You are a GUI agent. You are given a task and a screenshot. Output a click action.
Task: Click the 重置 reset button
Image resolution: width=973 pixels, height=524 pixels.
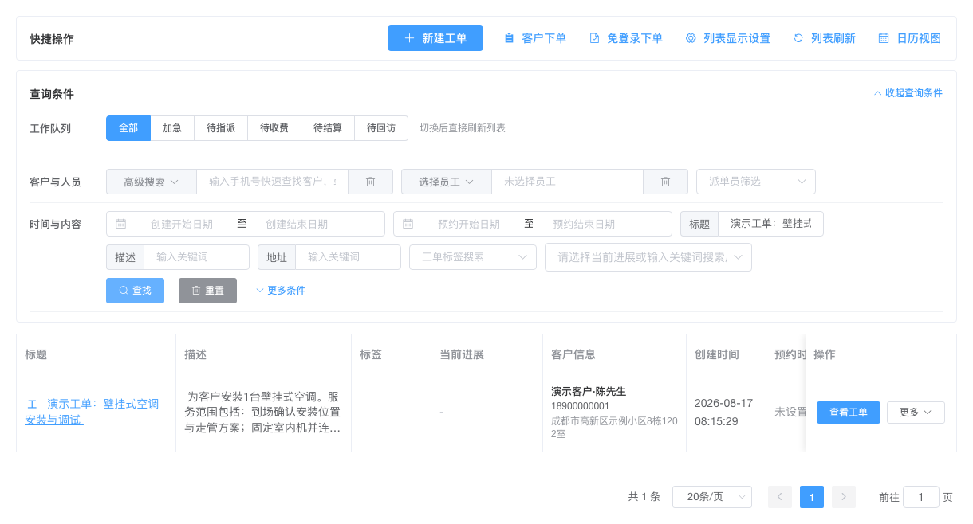[207, 291]
